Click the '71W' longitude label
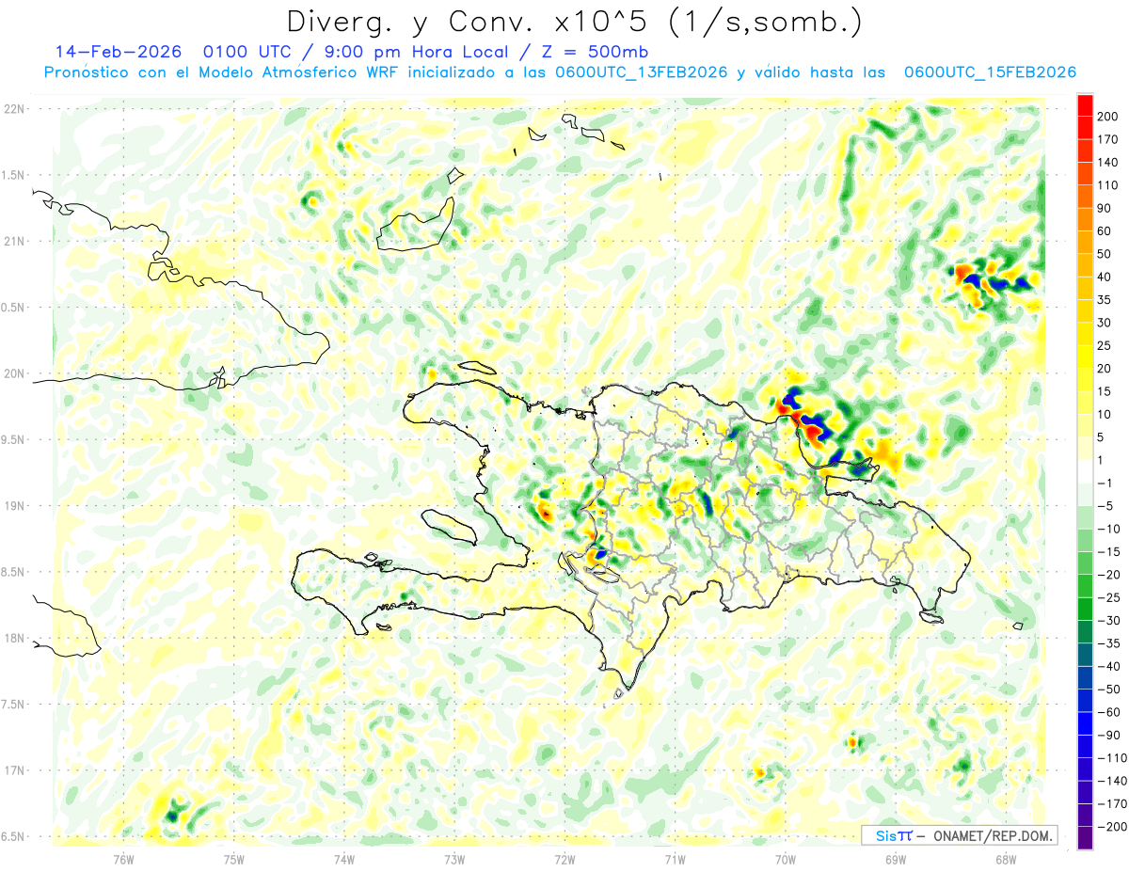The width and height of the screenshot is (1129, 872). [675, 859]
